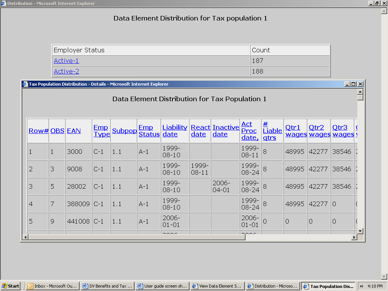Open the Active-2 employer status link
The width and height of the screenshot is (388, 291).
[66, 71]
